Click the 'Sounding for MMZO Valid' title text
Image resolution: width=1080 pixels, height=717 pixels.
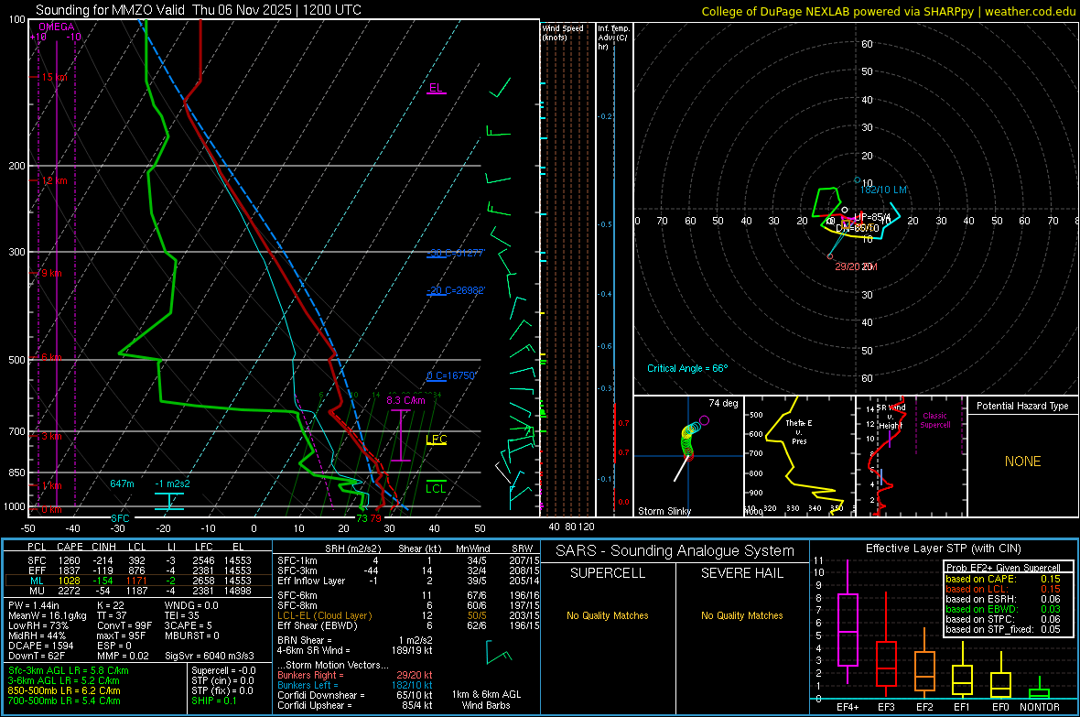click(x=110, y=10)
